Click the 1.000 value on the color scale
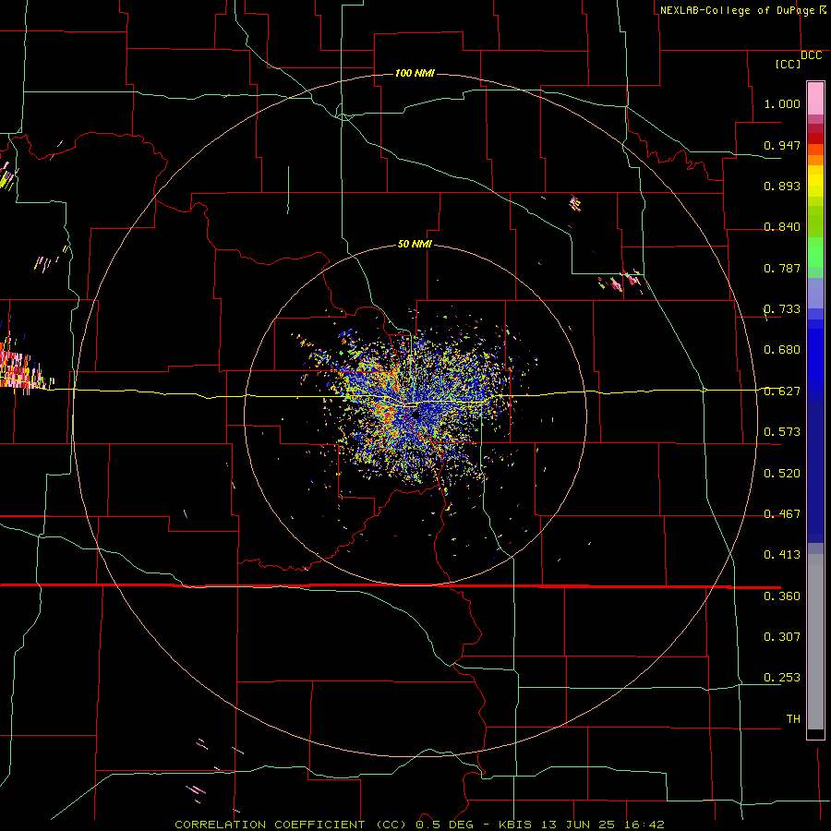The height and width of the screenshot is (831, 831). point(782,103)
